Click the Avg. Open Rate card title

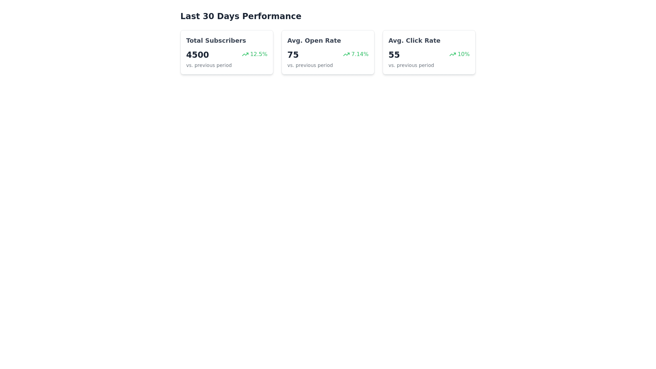coord(314,41)
